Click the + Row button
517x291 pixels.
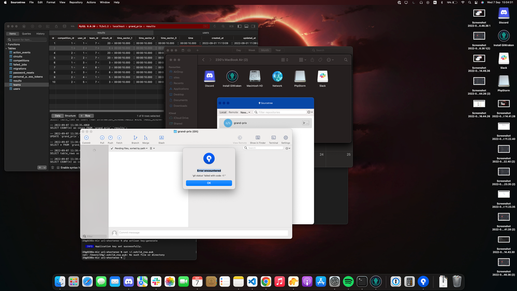tap(86, 115)
